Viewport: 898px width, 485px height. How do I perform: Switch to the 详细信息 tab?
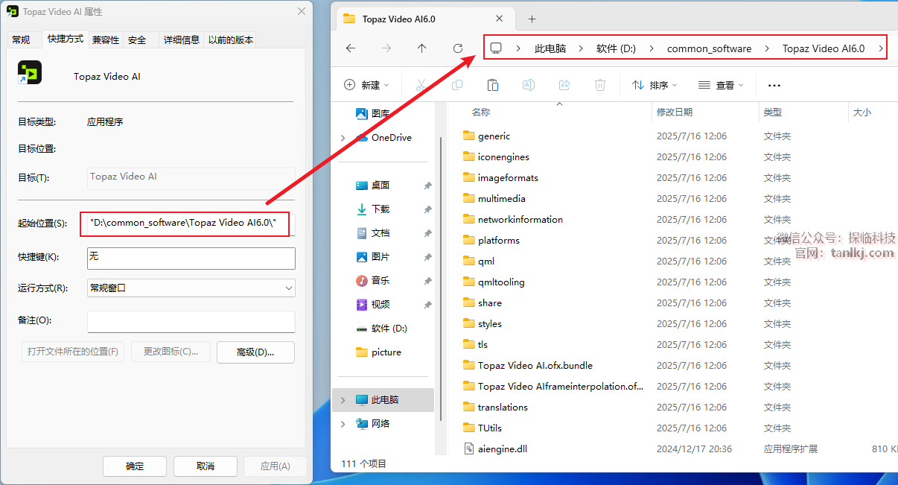[182, 40]
